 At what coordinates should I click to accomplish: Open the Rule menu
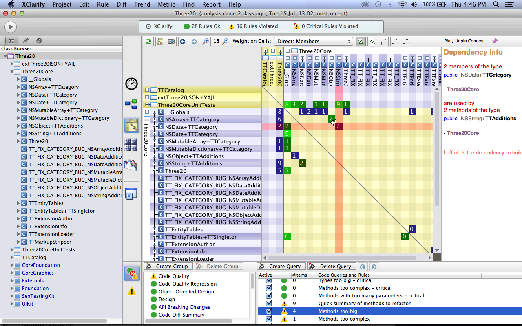pos(103,4)
